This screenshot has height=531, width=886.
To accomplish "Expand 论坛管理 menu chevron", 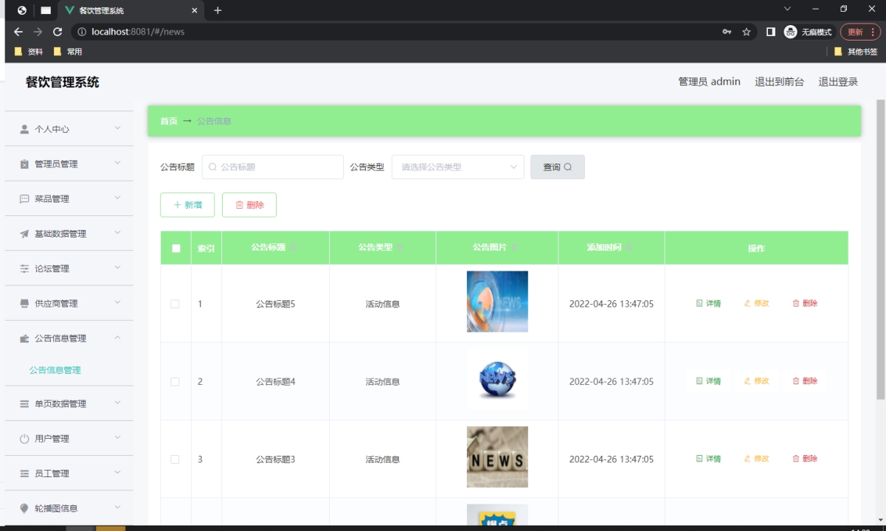I will click(117, 268).
